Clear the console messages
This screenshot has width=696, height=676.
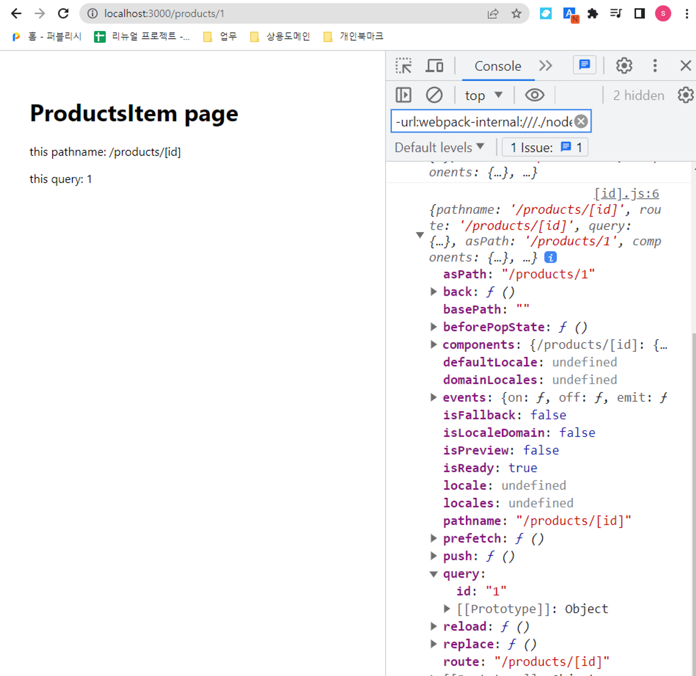[434, 95]
